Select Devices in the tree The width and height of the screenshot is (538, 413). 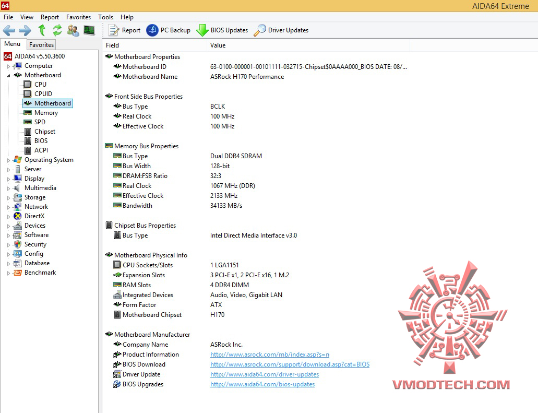pos(34,226)
